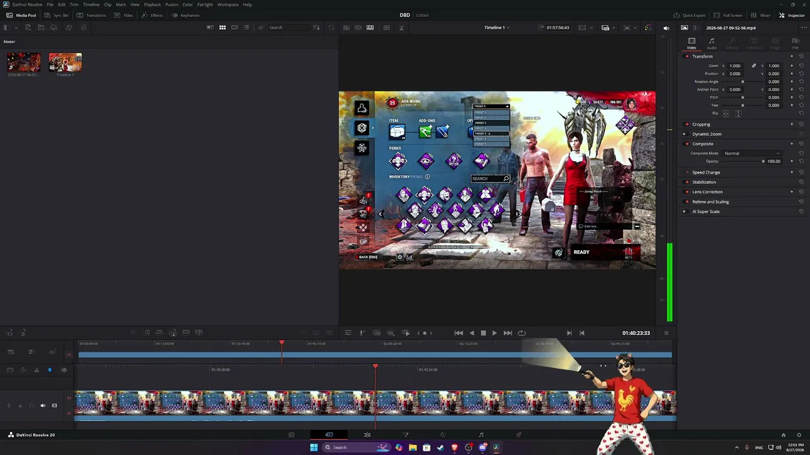Image resolution: width=810 pixels, height=455 pixels.
Task: Adjust the Opacity slider
Action: [x=743, y=161]
